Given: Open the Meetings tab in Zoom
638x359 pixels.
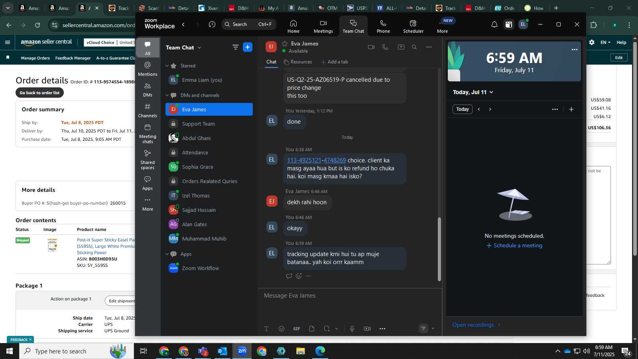Looking at the screenshot, I should [323, 26].
